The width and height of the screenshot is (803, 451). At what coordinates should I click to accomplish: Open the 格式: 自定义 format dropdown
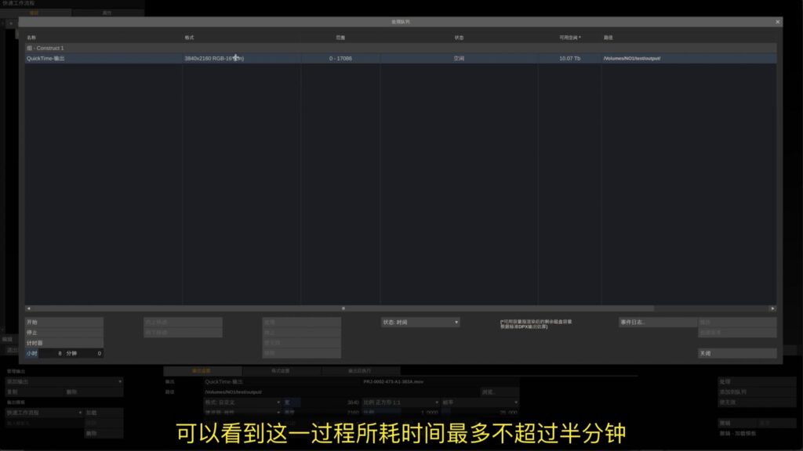click(x=239, y=401)
